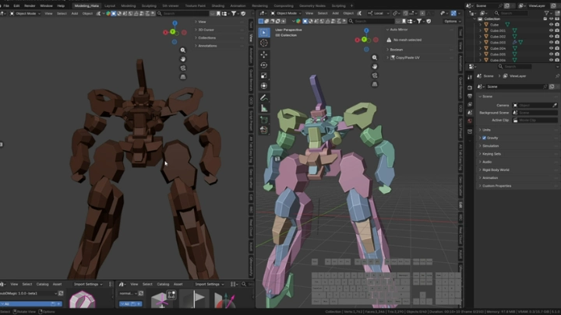
Task: Open the Render menu
Action: tap(30, 5)
